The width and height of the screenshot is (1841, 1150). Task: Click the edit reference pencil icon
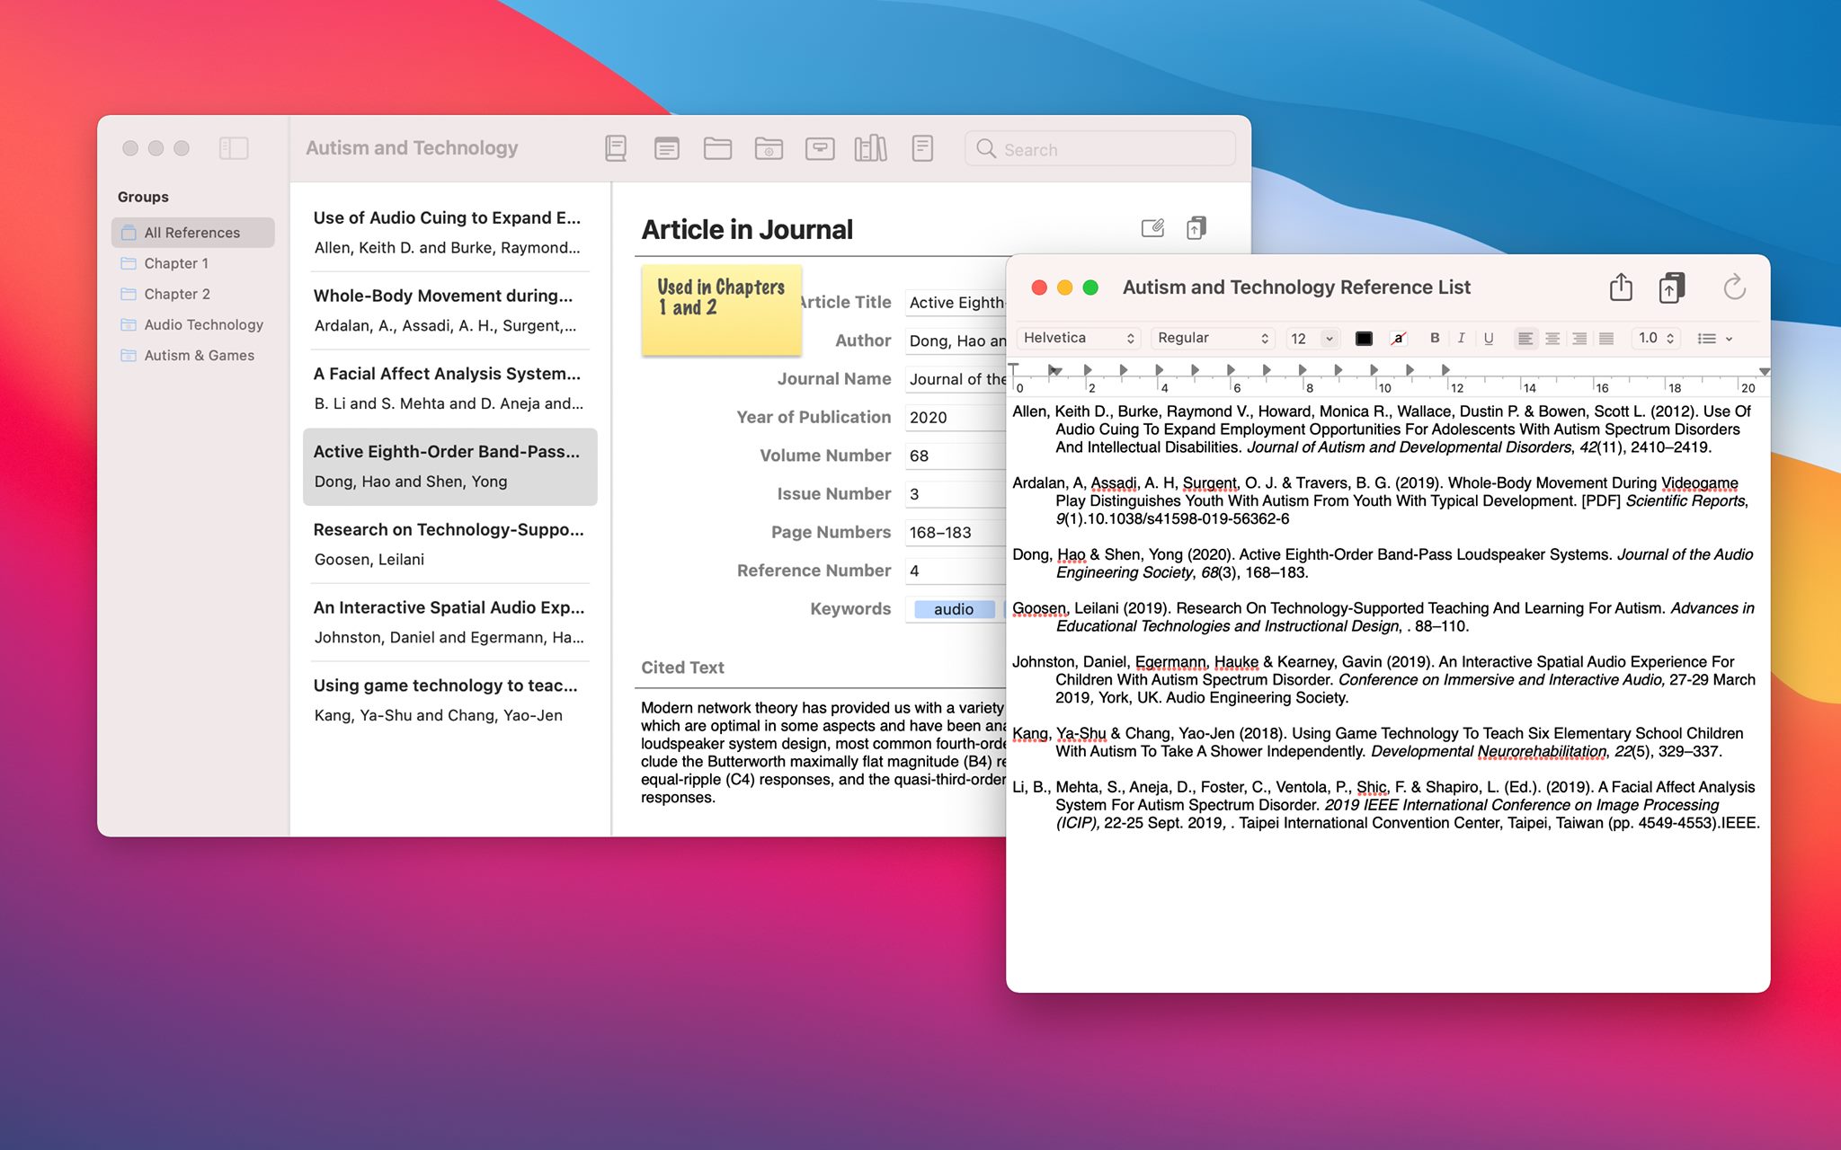(x=1152, y=228)
